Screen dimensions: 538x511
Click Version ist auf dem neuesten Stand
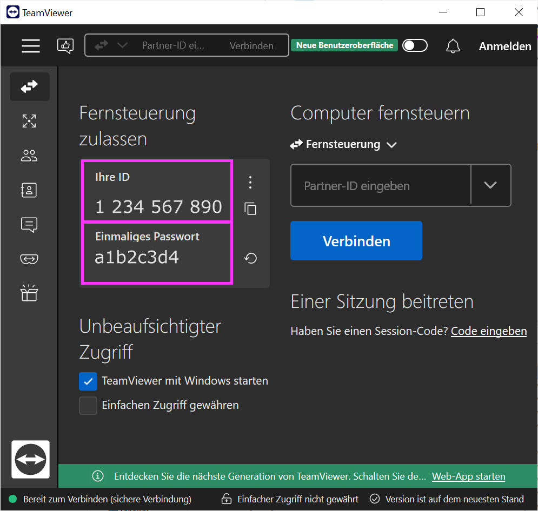pyautogui.click(x=454, y=499)
